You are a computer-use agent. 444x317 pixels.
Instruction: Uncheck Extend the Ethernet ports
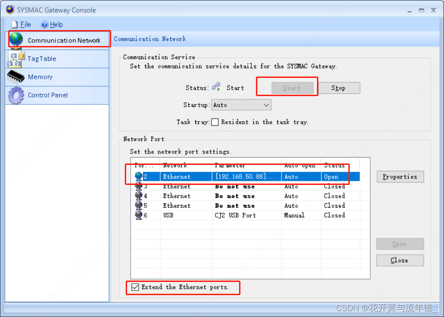[135, 287]
